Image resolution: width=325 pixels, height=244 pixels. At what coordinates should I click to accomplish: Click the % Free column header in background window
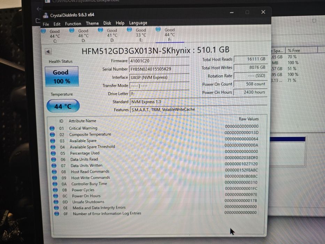pyautogui.click(x=301, y=51)
